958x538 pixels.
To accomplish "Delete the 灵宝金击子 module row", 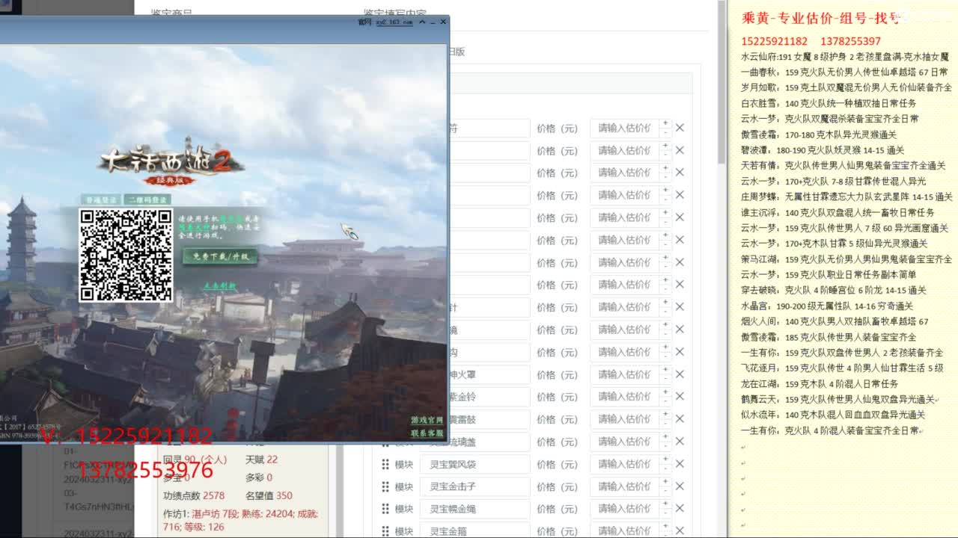I will coord(680,486).
